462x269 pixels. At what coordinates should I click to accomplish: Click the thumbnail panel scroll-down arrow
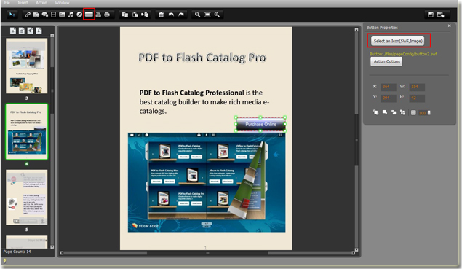[52, 247]
